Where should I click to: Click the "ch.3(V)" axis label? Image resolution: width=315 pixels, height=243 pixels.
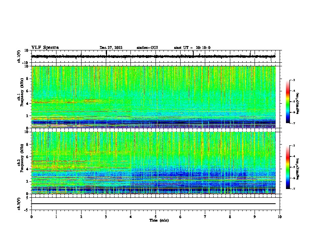pos(19,204)
